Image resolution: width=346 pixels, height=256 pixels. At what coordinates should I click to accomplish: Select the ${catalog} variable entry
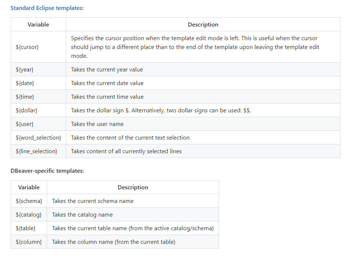[29, 215]
